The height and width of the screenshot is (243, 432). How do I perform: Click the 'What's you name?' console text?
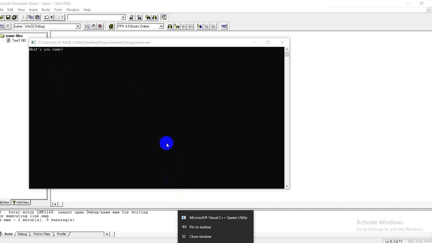(x=46, y=50)
